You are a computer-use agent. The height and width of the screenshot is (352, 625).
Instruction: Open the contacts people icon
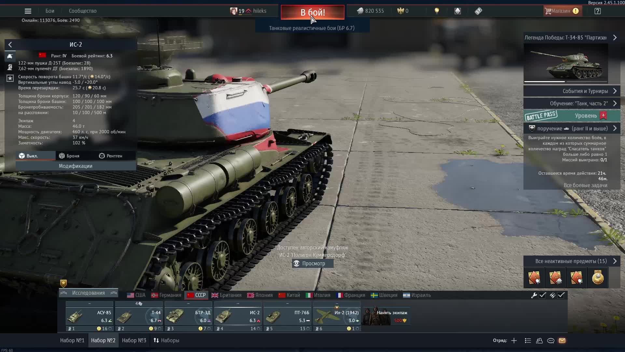click(539, 341)
